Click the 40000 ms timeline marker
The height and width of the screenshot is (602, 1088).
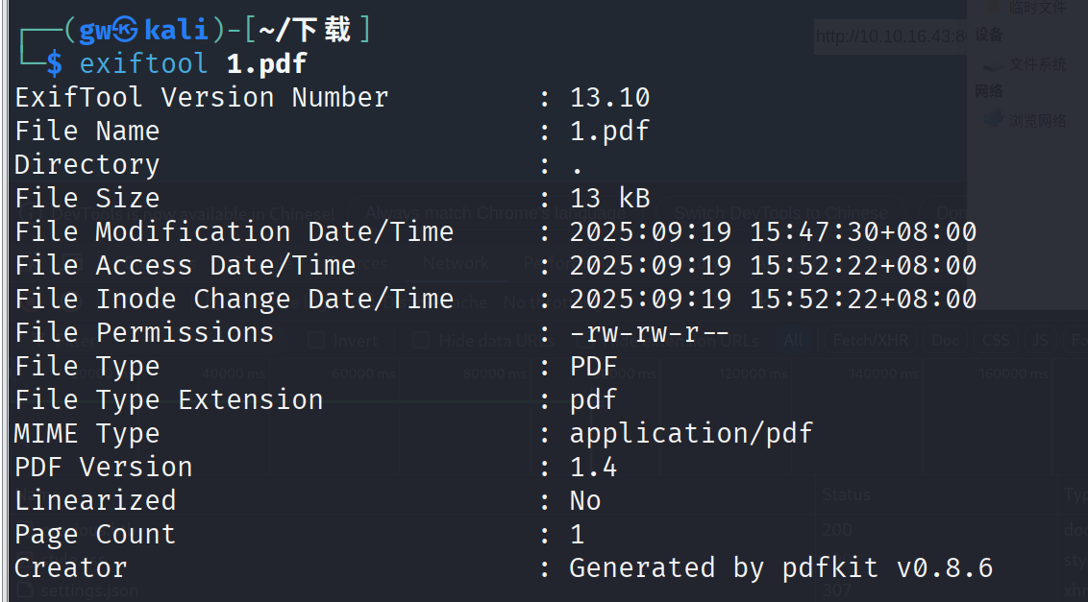(234, 373)
